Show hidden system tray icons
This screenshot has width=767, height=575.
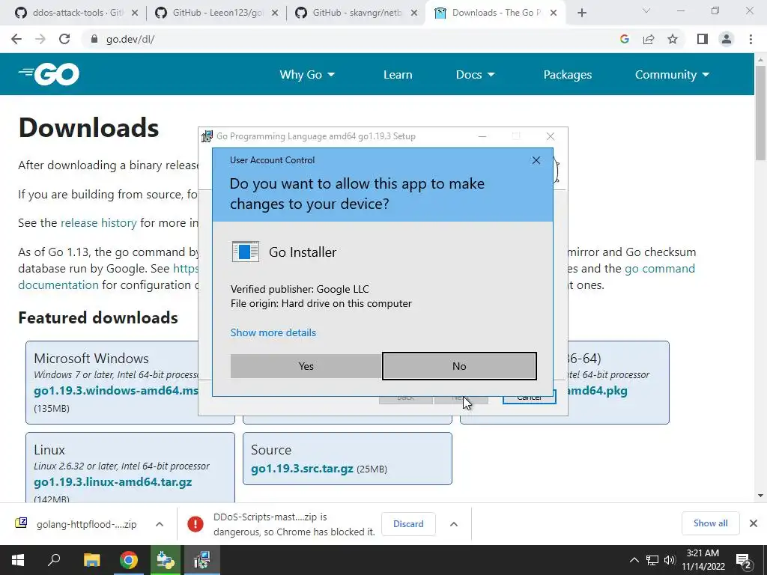[x=634, y=560]
